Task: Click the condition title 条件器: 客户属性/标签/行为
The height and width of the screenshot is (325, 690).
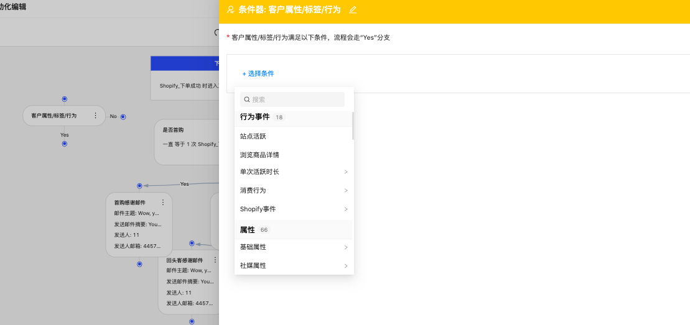Action: [x=289, y=10]
